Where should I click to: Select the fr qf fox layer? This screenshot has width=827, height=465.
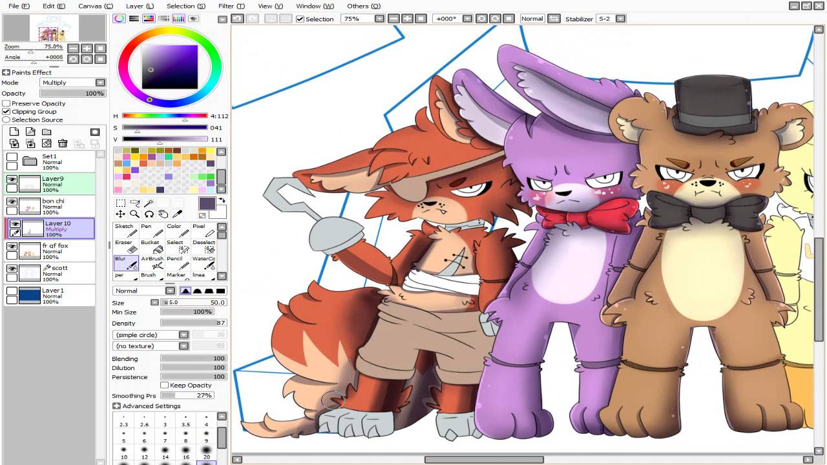[x=50, y=251]
